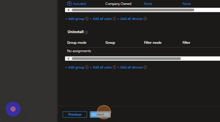The image size is (220, 122).
Task: Add group under the Uninstall section
Action: (75, 67)
